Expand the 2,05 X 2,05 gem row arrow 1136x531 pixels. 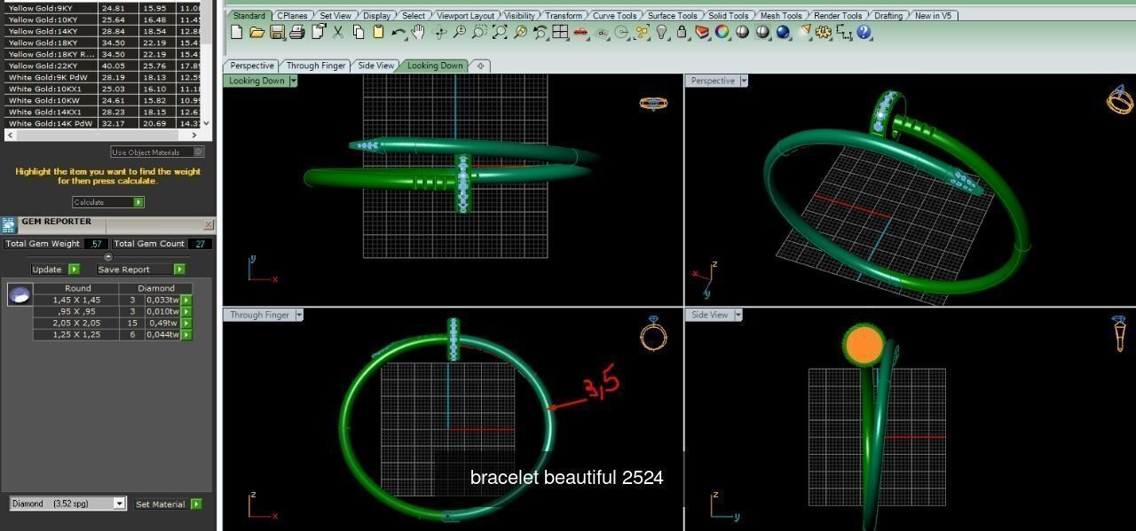coord(186,323)
